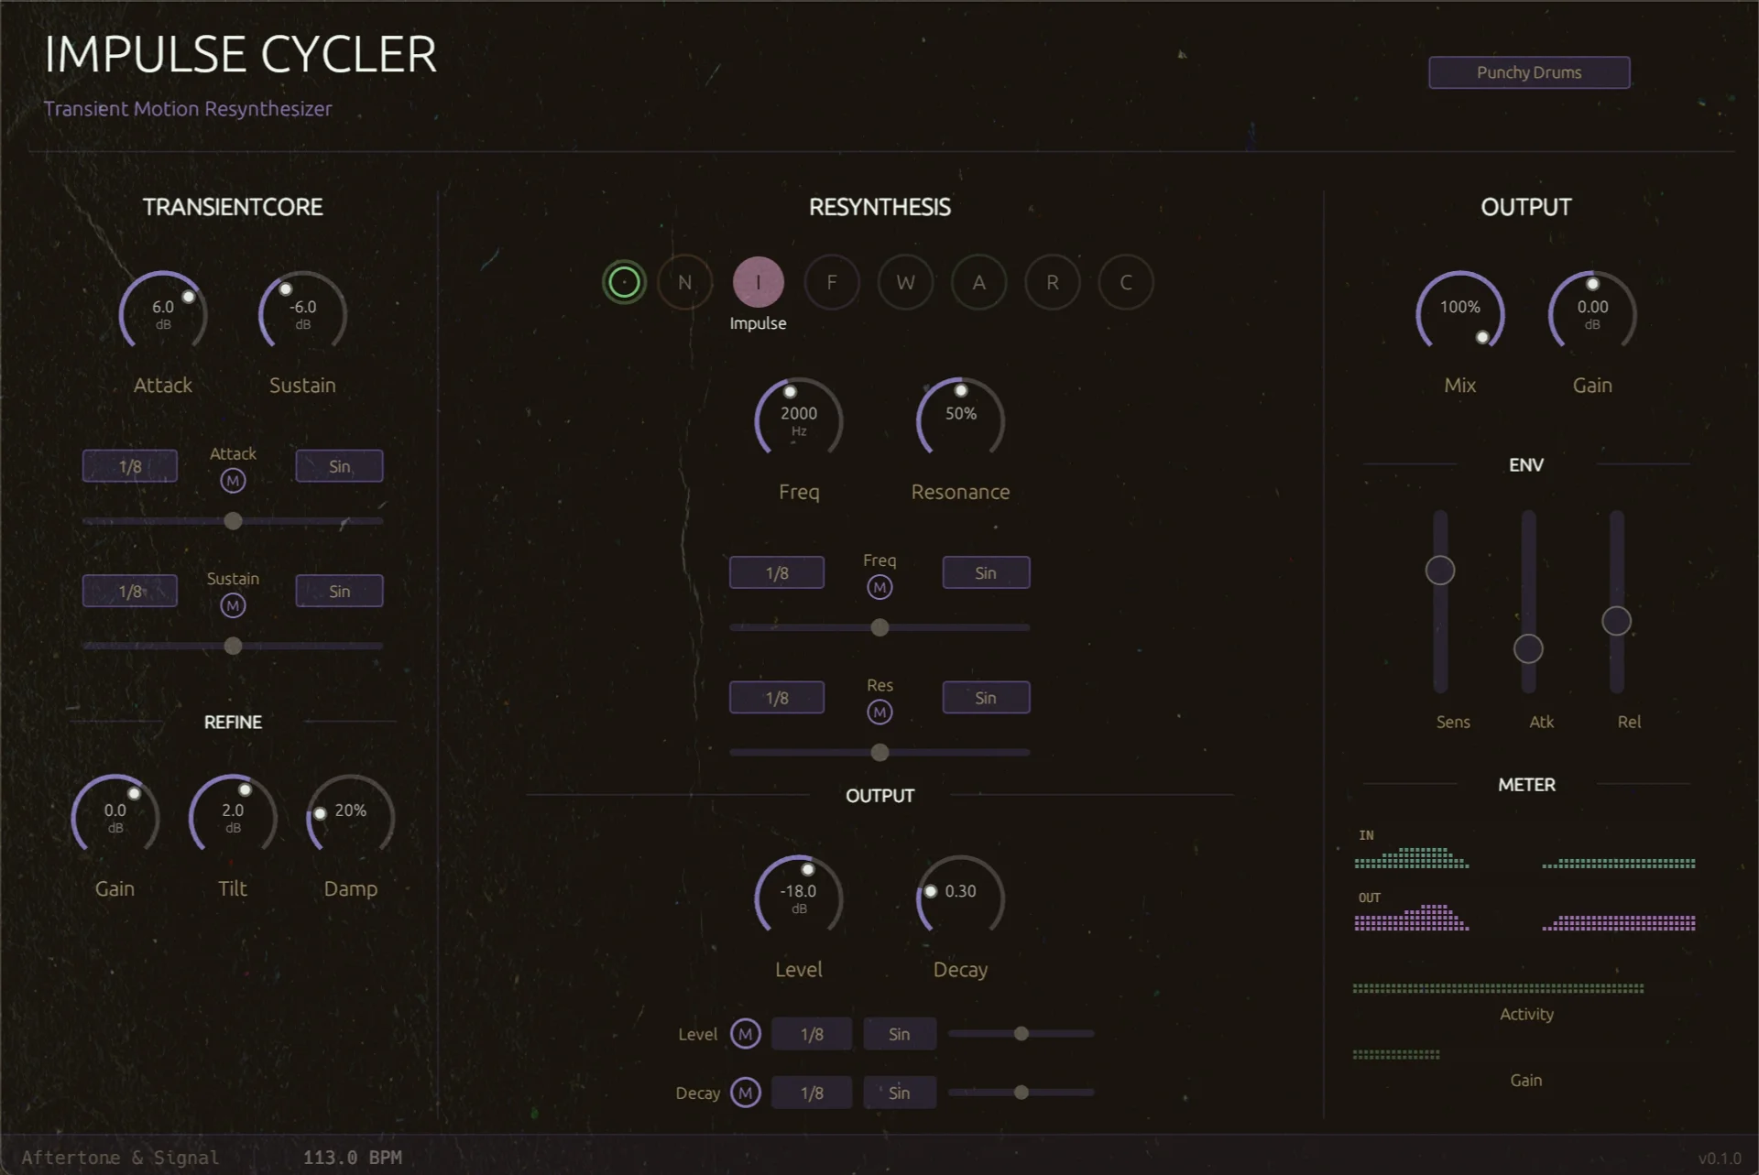1759x1175 pixels.
Task: Click the active Impulse mode icon
Action: click(x=758, y=282)
